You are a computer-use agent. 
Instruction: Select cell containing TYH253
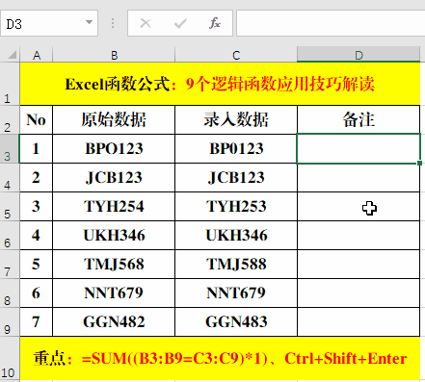(236, 206)
